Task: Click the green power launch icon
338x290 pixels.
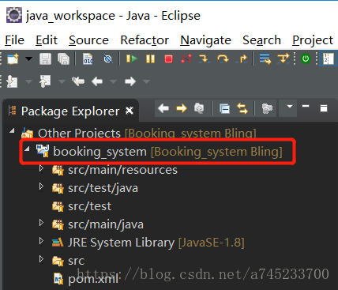Action: pyautogui.click(x=306, y=58)
